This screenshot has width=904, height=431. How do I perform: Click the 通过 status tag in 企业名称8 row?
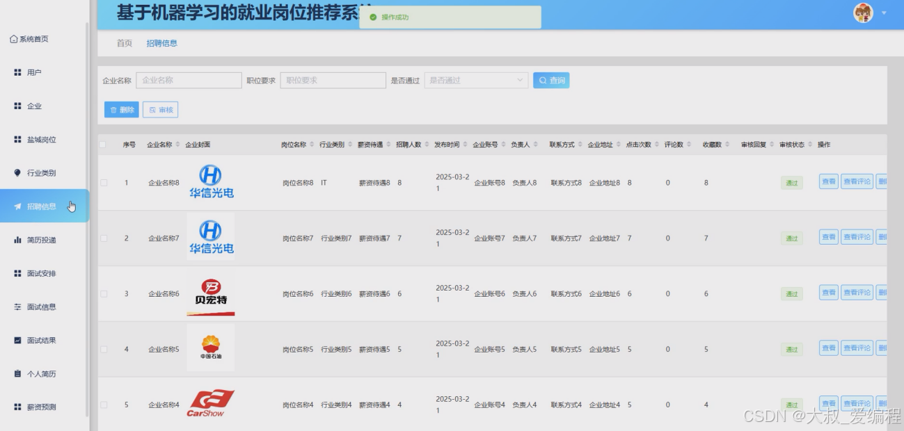pos(791,183)
